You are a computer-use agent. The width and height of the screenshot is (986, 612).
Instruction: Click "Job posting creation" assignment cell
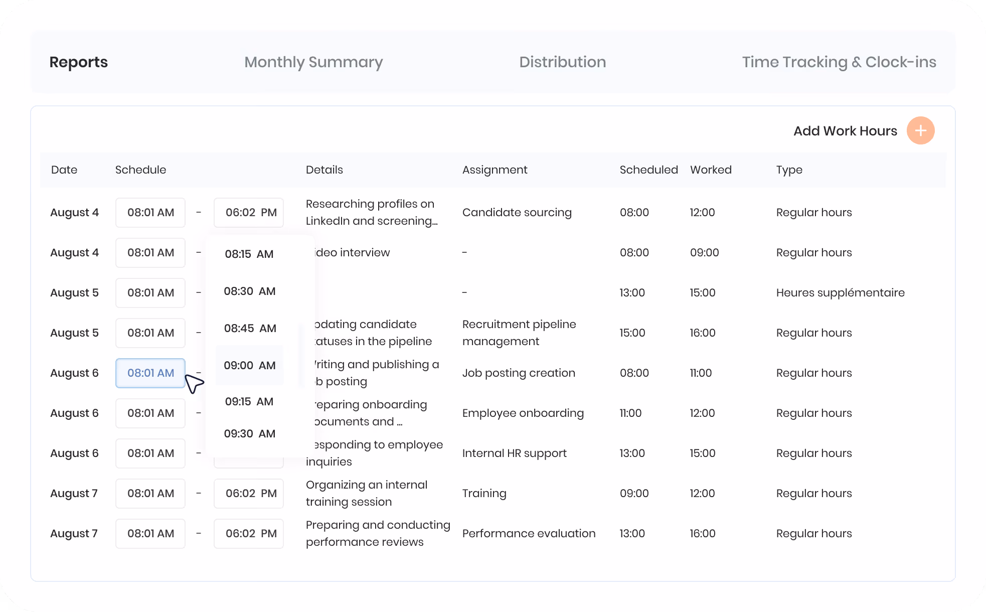tap(519, 373)
